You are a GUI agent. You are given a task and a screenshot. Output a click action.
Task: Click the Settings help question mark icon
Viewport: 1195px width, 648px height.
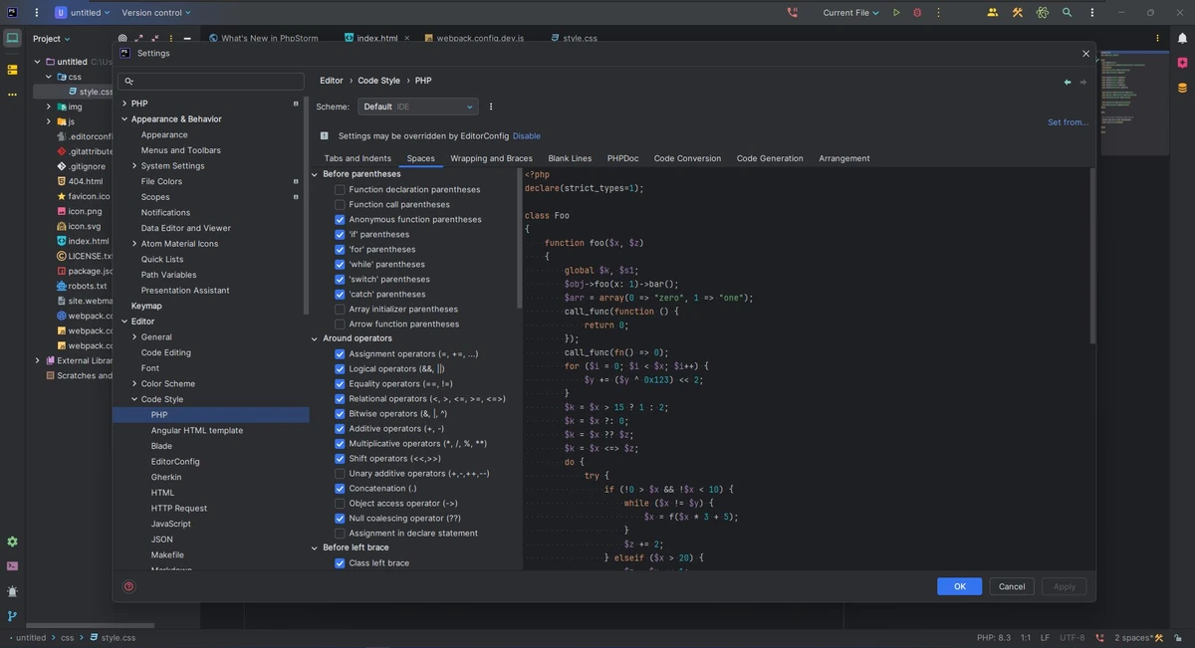128,586
